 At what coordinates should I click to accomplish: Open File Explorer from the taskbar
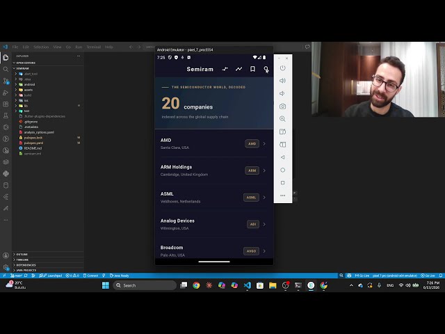point(273,285)
